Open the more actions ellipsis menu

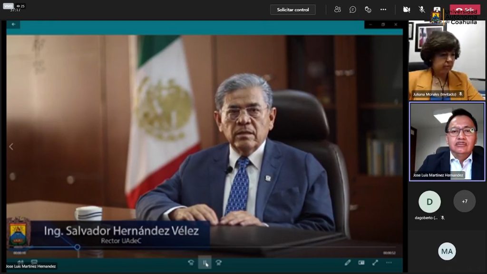(x=383, y=10)
